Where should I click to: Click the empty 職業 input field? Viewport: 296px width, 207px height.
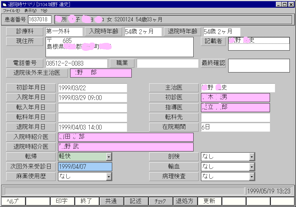click(x=167, y=63)
